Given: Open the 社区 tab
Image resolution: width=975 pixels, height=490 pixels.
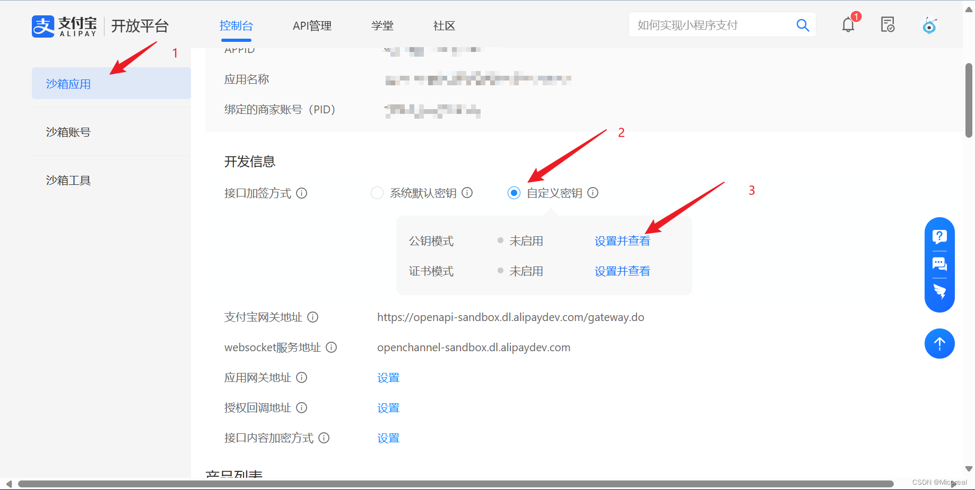Looking at the screenshot, I should (x=444, y=25).
